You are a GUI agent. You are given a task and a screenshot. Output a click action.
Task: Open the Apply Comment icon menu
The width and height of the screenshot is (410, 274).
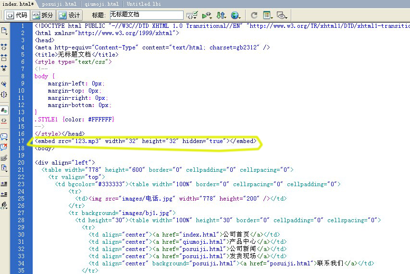(4, 136)
